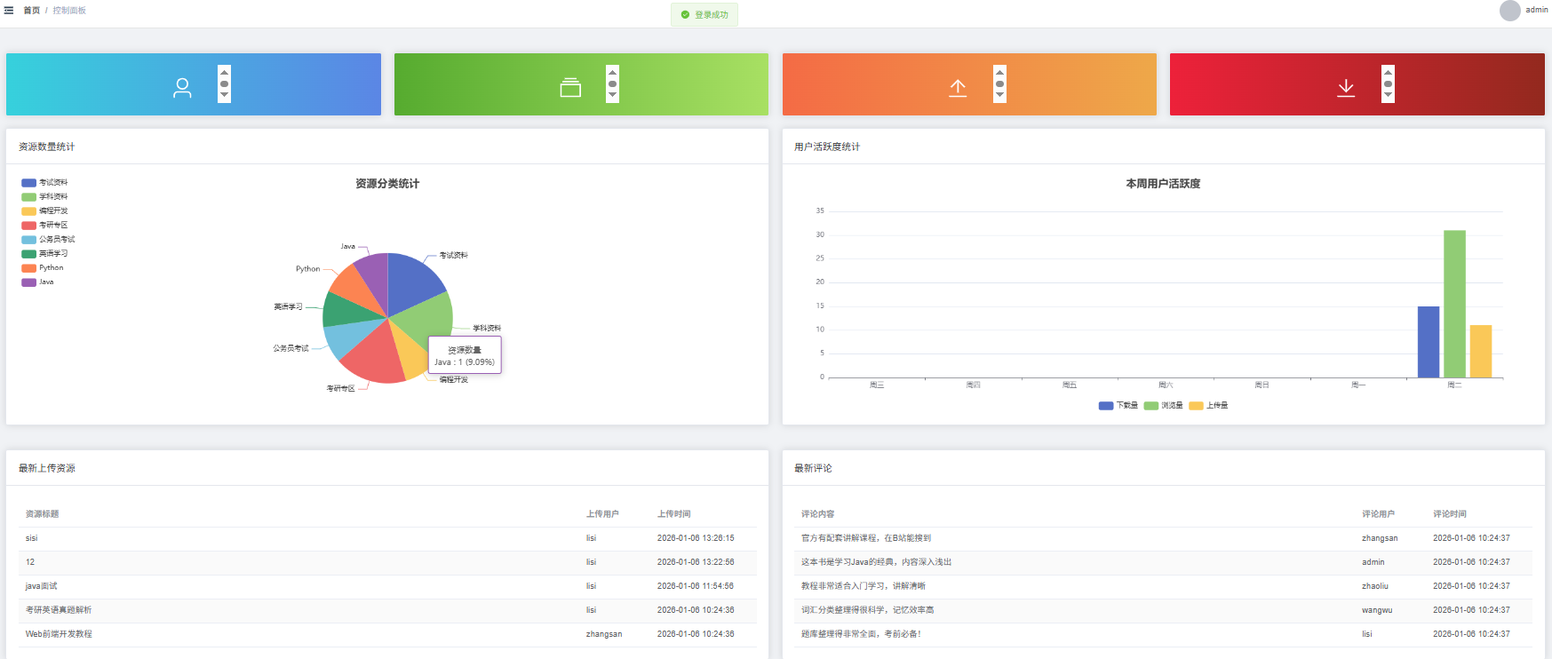Toggle 公务员考试 in the pie chart legend
Screen dimensions: 1552x659
pyautogui.click(x=48, y=240)
